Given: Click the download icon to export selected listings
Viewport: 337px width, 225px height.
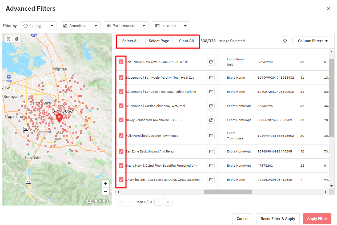Looking at the screenshot, I should click(285, 41).
